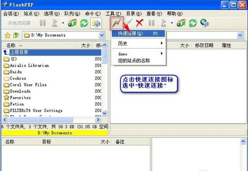The image size is (248, 171).
Task: Expand the 历史 submenu
Action: (138, 43)
